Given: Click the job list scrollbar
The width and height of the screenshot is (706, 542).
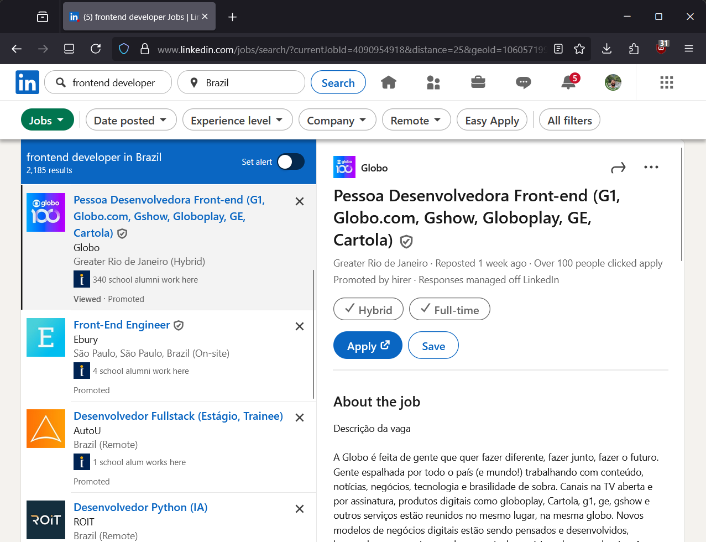Looking at the screenshot, I should (313, 334).
